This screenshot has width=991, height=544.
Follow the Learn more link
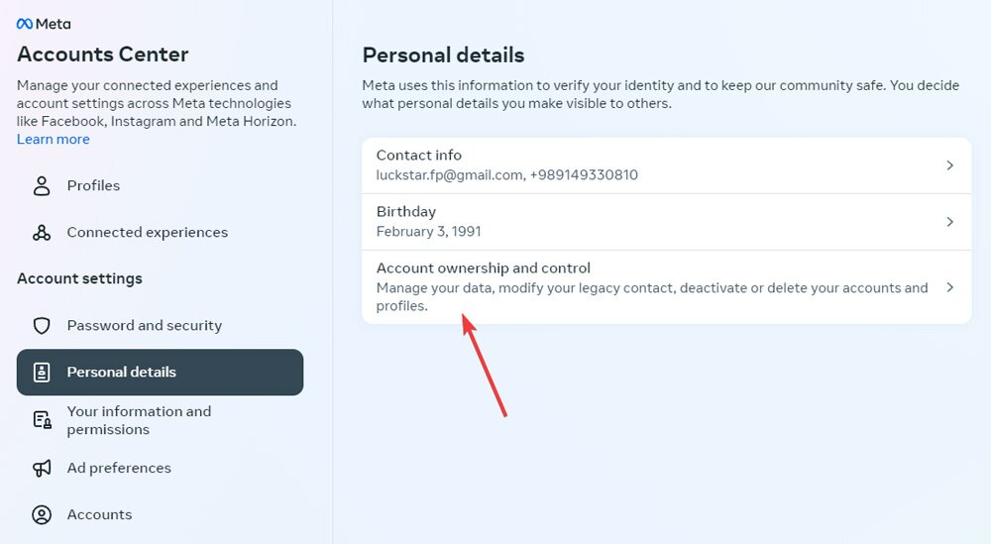coord(54,140)
